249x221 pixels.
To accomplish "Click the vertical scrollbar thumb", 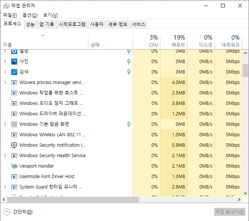I will 245,71.
